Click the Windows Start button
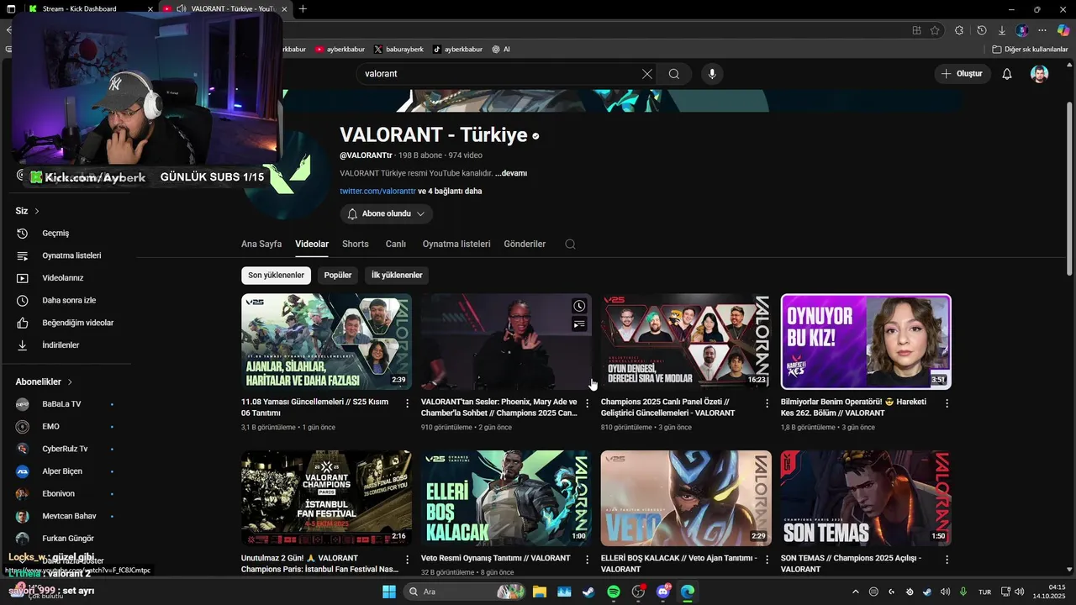Image resolution: width=1076 pixels, height=605 pixels. pos(388,592)
